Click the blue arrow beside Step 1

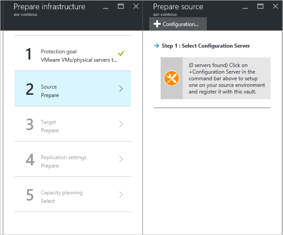coord(156,45)
